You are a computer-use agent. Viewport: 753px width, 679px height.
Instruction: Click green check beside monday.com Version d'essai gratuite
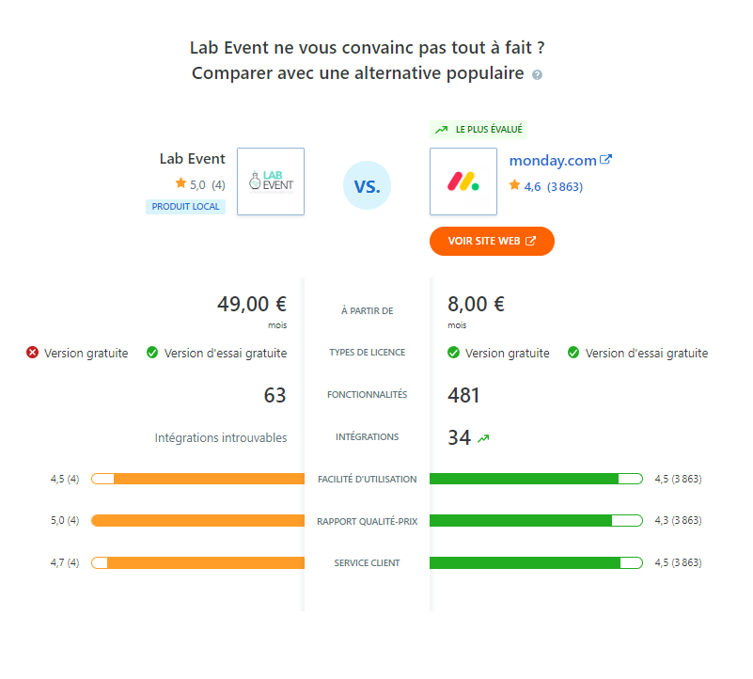(573, 353)
